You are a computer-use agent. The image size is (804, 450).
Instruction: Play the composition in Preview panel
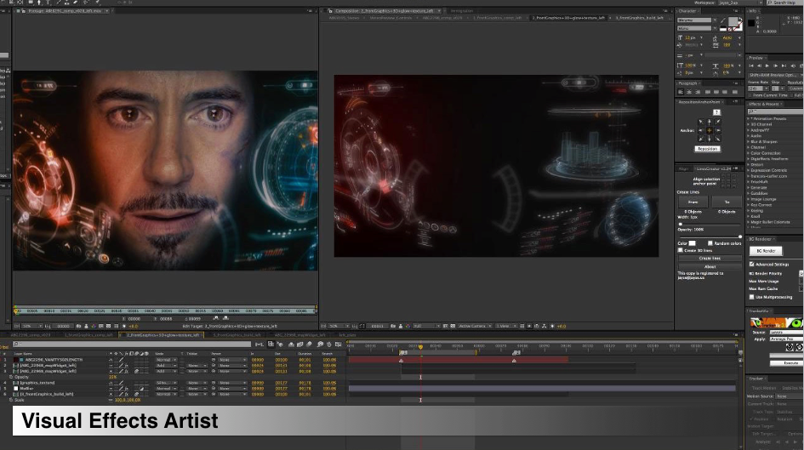(x=767, y=66)
